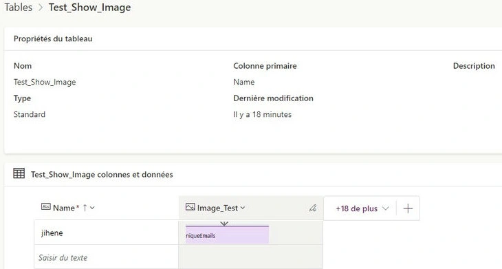The height and width of the screenshot is (269, 502).
Task: Click the Dernière modification label
Action: [x=274, y=98]
